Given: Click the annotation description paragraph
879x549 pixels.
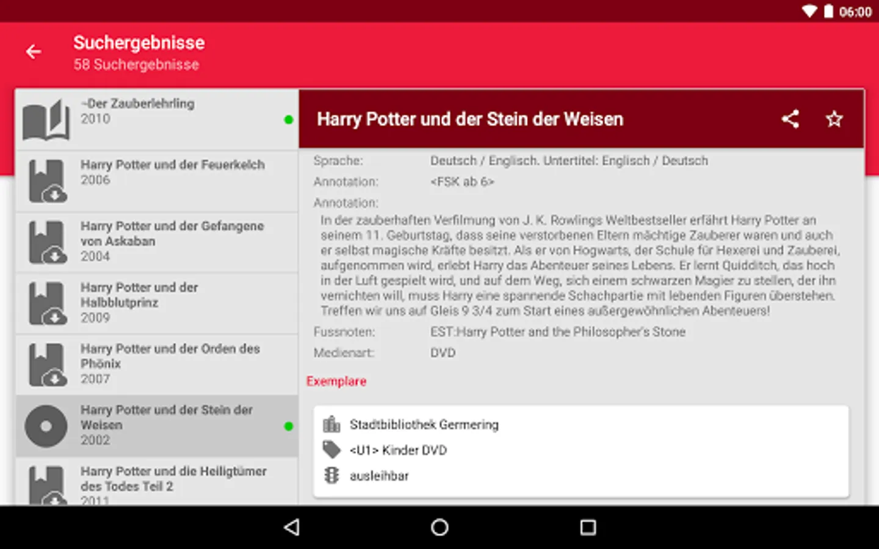Looking at the screenshot, I should 580,265.
